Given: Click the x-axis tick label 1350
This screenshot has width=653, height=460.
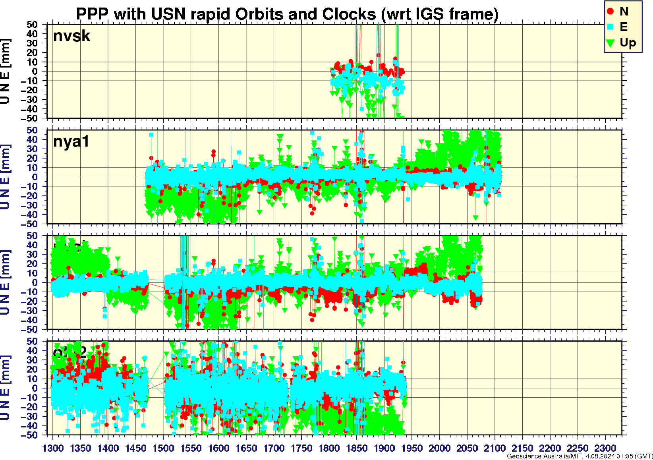Looking at the screenshot, I should click(81, 448).
